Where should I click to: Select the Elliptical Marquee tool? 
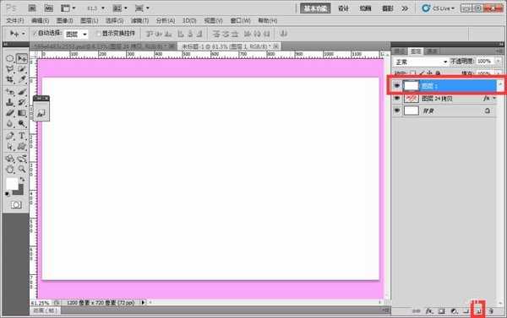pyautogui.click(x=9, y=58)
